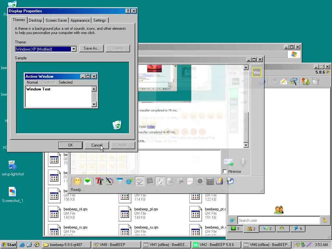The width and height of the screenshot is (332, 249).
Task: Open the tools wrench icon in BeeBEEP toolbar
Action: click(x=294, y=81)
